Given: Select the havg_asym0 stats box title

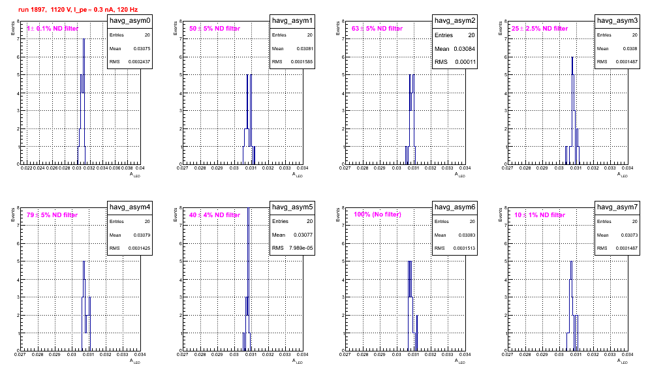Looking at the screenshot, I should (x=130, y=21).
